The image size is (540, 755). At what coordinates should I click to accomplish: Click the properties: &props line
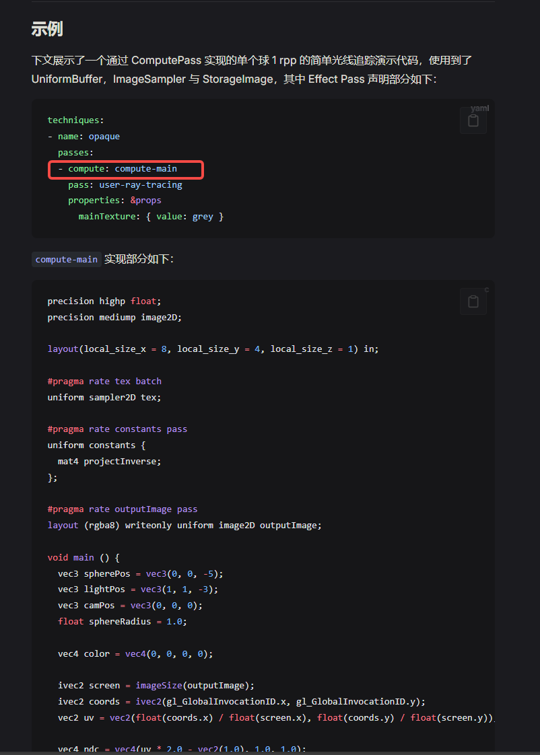(x=114, y=201)
